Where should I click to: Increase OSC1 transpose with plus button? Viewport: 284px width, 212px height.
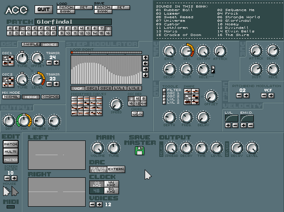[55, 64]
